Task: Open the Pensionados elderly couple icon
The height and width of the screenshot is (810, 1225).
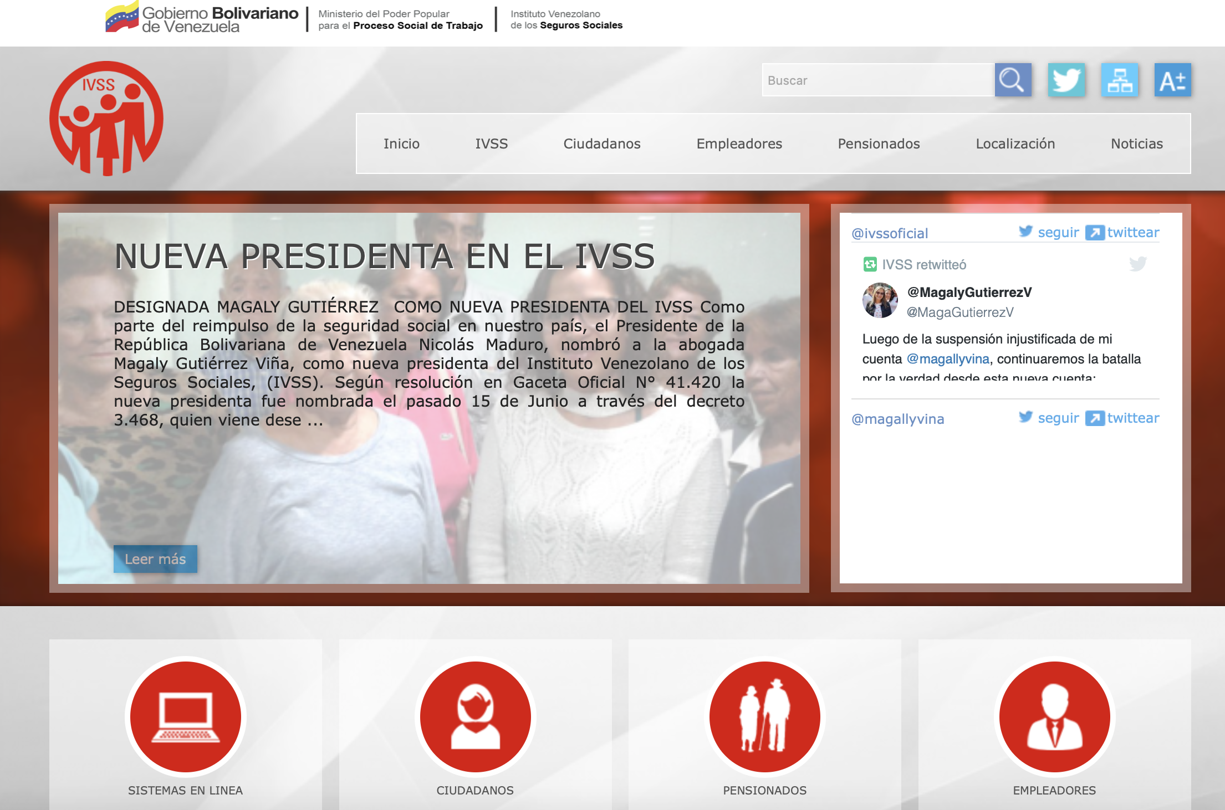Action: coord(765,716)
